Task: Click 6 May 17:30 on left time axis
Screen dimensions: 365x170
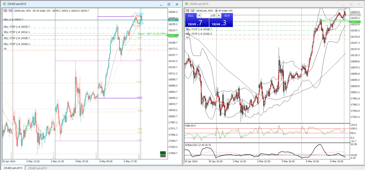Action: pos(130,161)
